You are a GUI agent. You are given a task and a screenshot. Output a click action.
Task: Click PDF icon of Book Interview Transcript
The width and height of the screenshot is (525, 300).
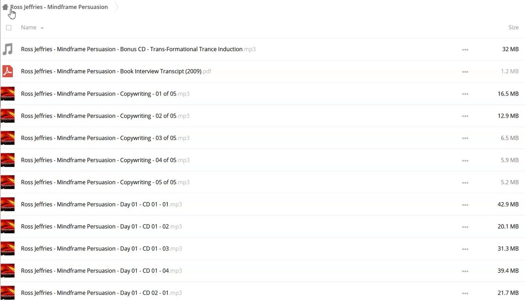pos(8,71)
